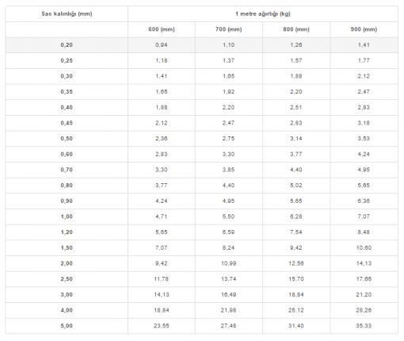
Task: Select the 1,00 thickness row label
Action: (67, 216)
